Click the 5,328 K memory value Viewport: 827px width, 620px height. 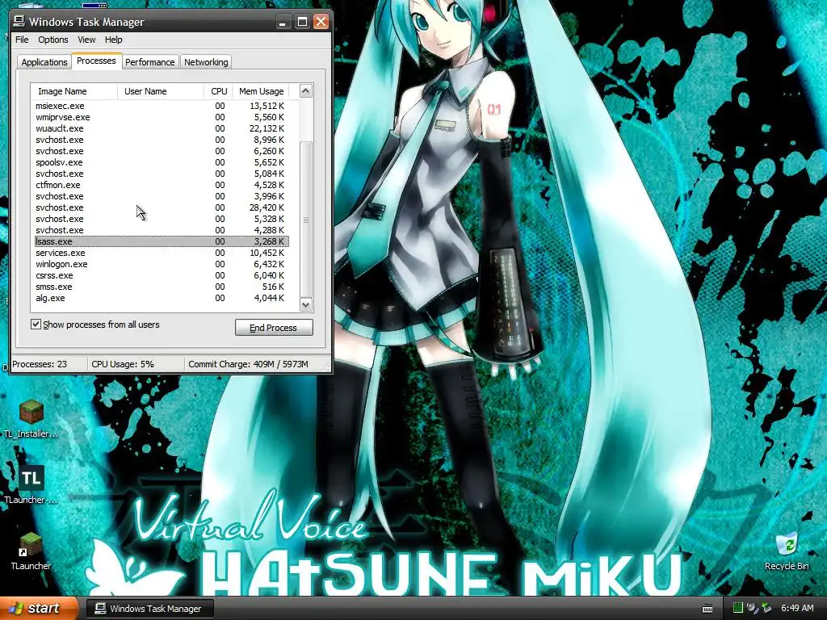tap(269, 219)
